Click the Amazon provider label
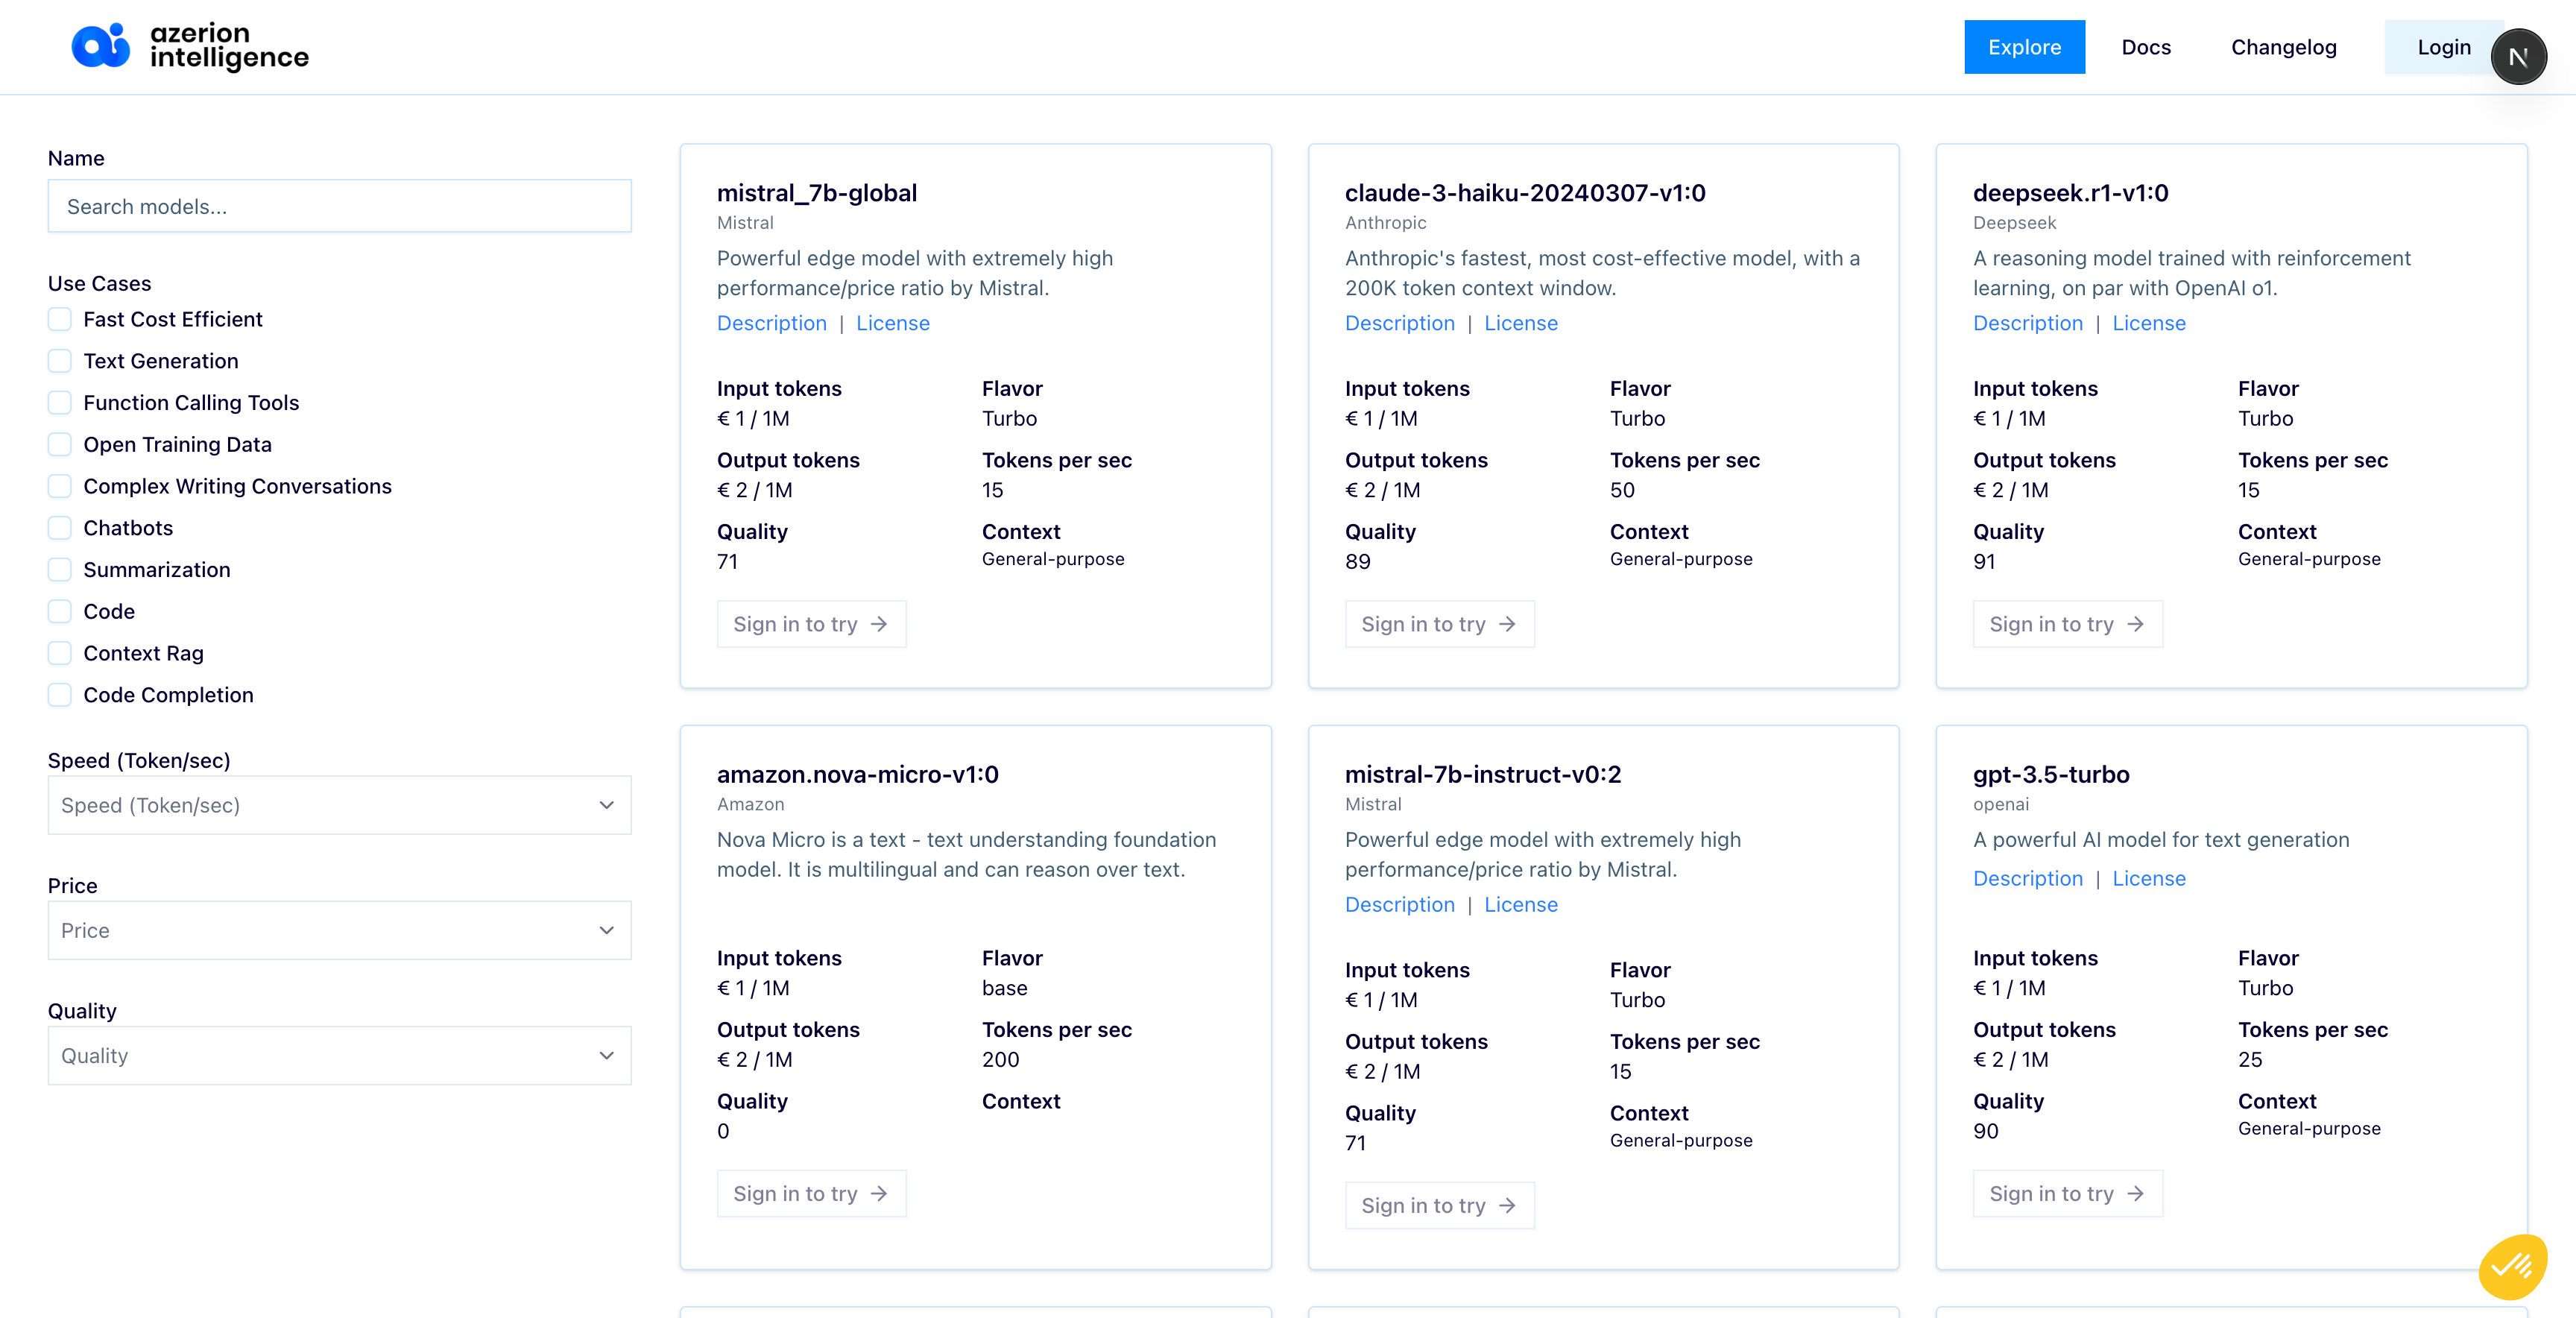This screenshot has width=2576, height=1318. [750, 804]
